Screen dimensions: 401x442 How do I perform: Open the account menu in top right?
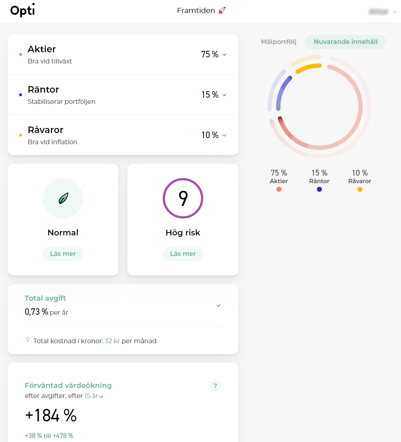(383, 12)
